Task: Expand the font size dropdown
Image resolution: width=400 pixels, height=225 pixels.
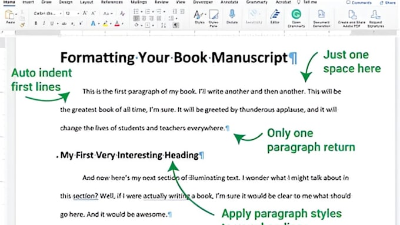Action: tap(78, 14)
